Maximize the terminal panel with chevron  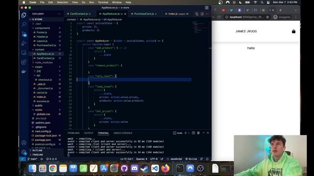204,133
